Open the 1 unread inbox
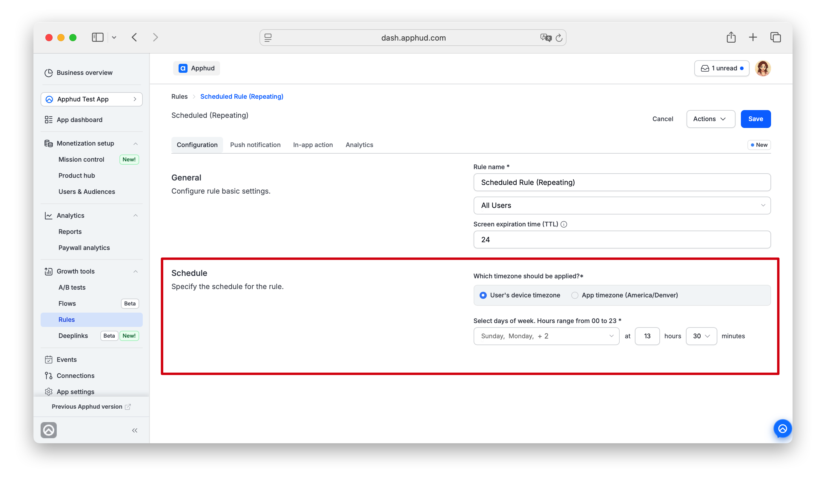The width and height of the screenshot is (826, 488). click(721, 68)
